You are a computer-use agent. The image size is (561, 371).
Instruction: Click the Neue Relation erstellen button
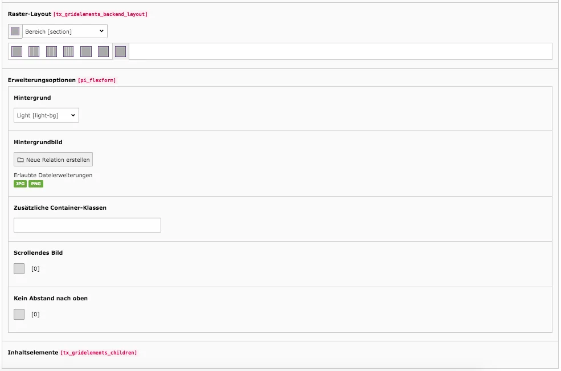click(53, 159)
